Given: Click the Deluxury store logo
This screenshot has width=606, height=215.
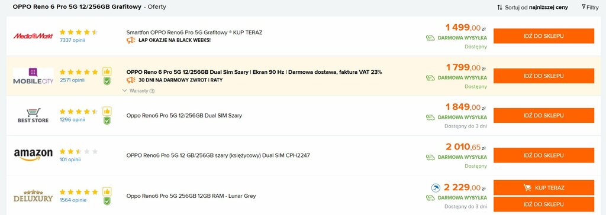Looking at the screenshot, I should (x=33, y=196).
